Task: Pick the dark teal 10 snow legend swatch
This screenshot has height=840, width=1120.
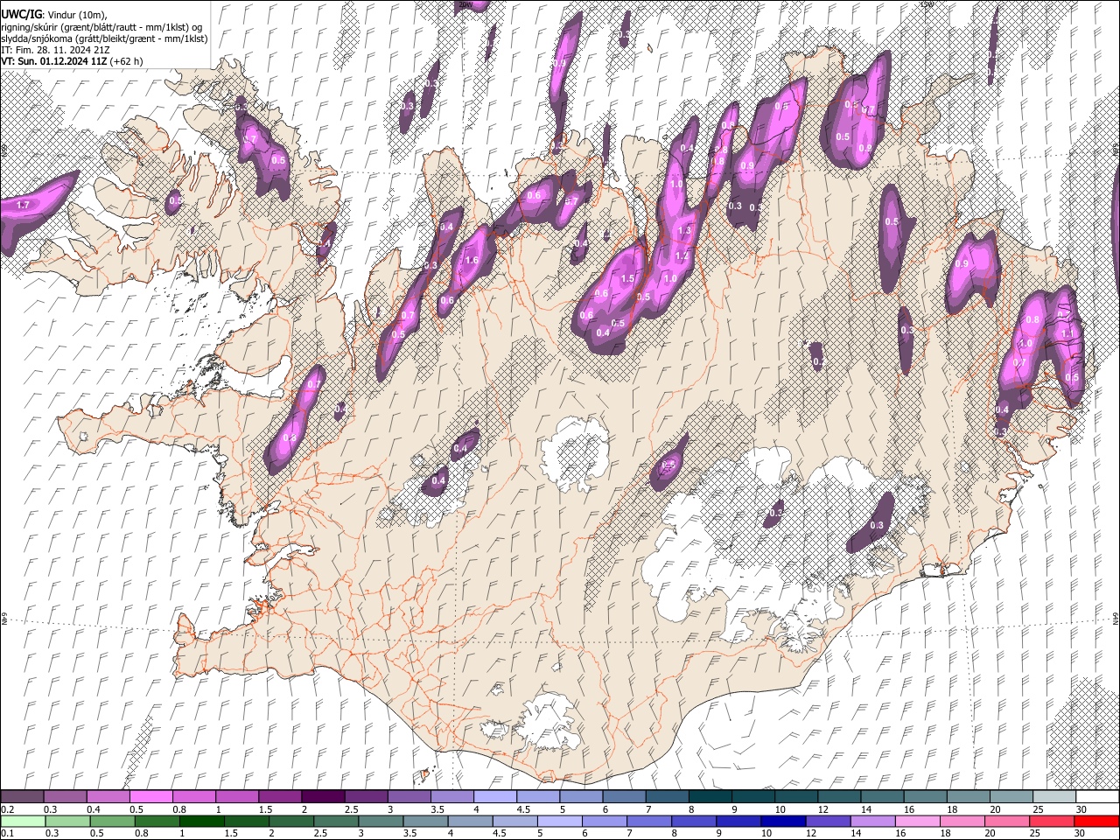Action: (795, 797)
